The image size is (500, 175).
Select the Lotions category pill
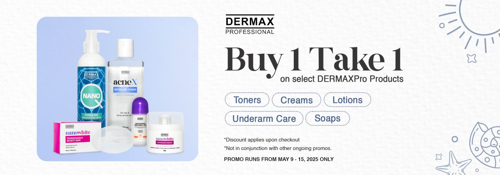pyautogui.click(x=347, y=100)
